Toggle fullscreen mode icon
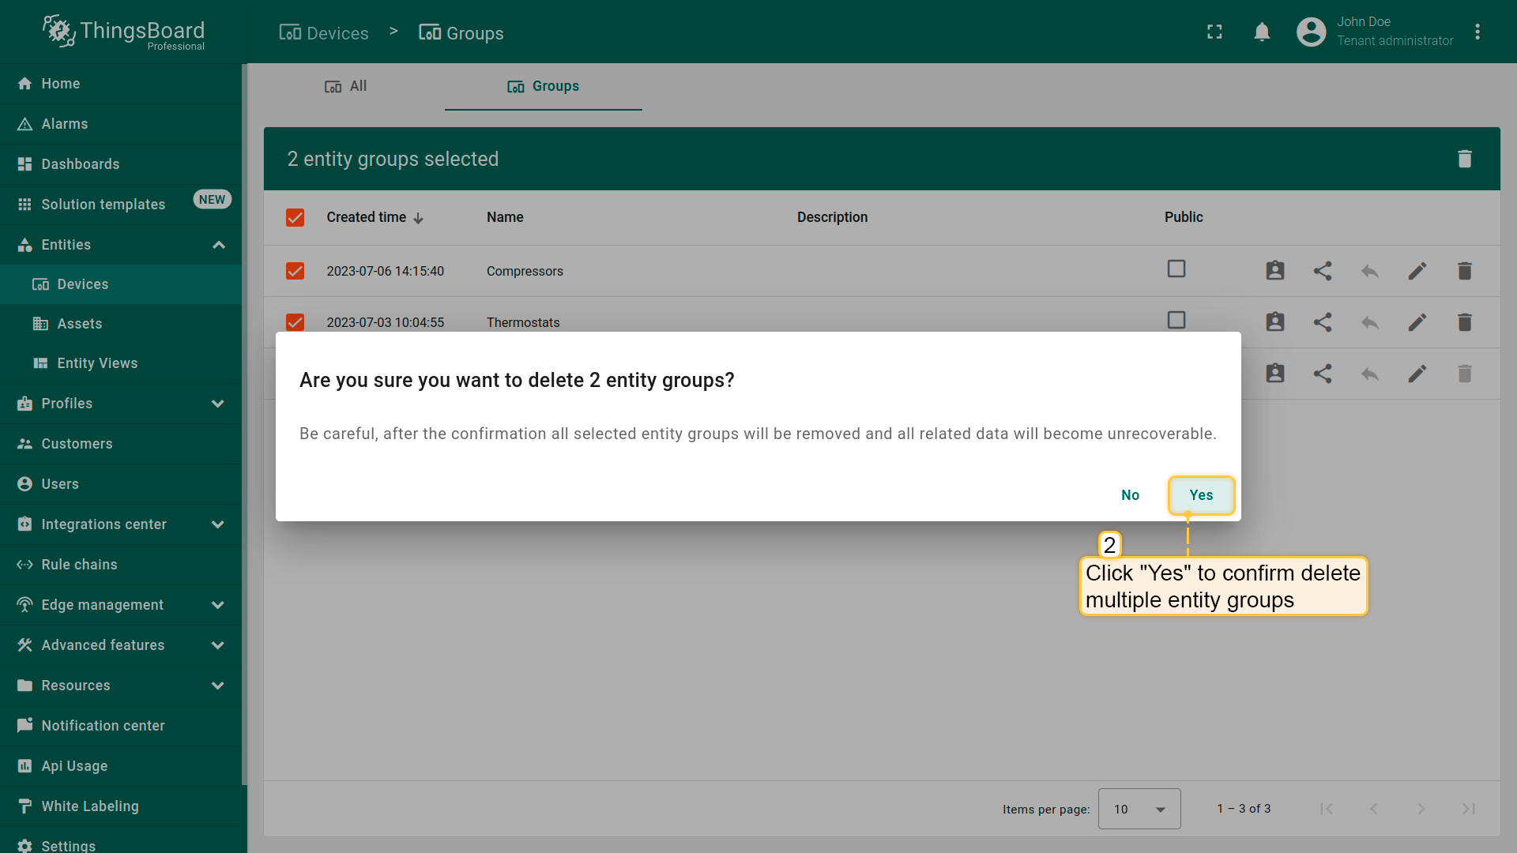The width and height of the screenshot is (1517, 853). 1214,32
